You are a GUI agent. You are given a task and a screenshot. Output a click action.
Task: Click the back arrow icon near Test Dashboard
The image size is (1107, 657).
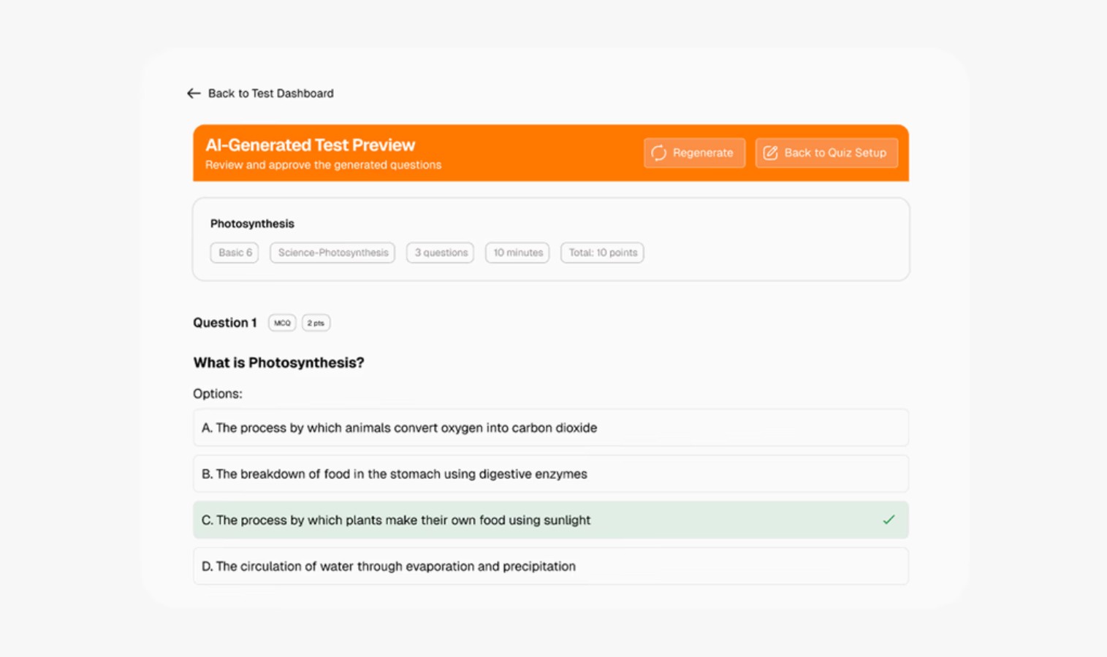point(193,93)
